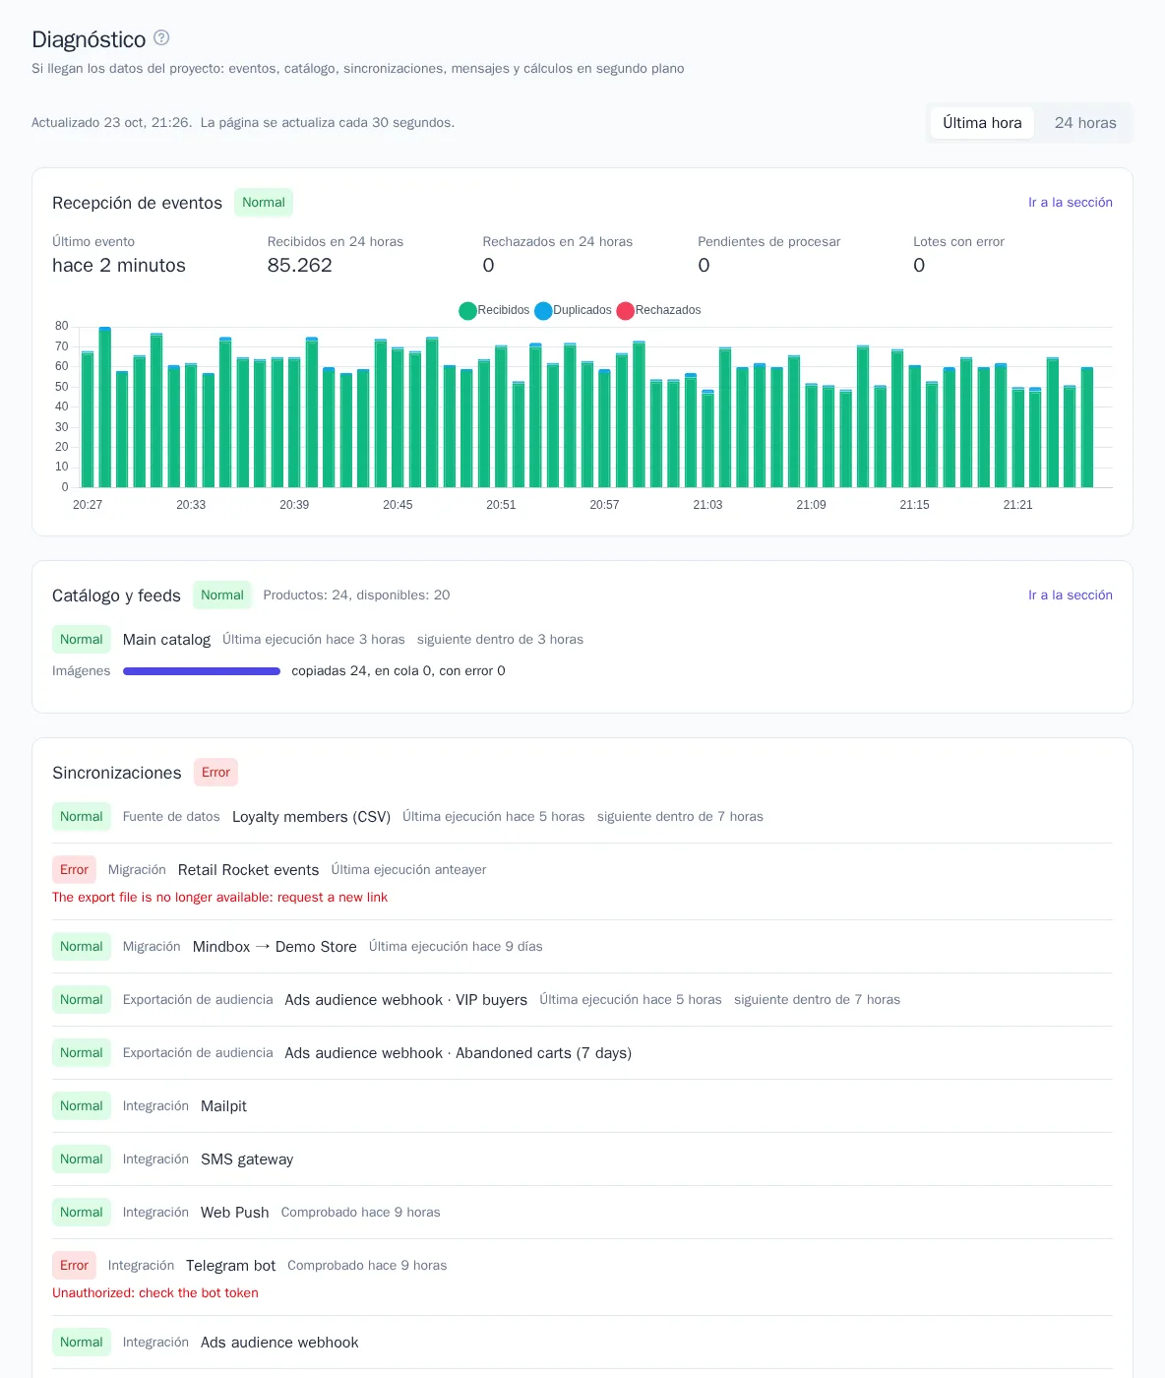Select the Retail Rocket events migration row

582,882
